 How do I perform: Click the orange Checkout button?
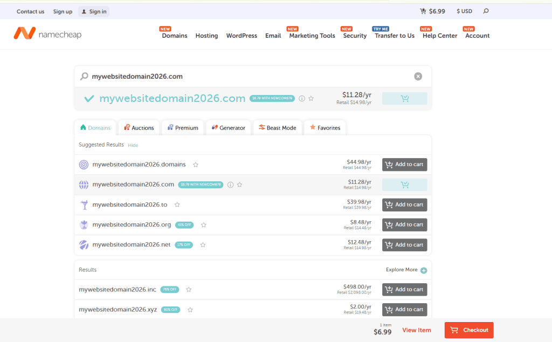pyautogui.click(x=469, y=330)
